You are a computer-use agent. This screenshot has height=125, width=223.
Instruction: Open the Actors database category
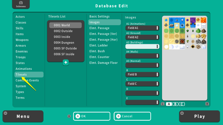(x=20, y=17)
